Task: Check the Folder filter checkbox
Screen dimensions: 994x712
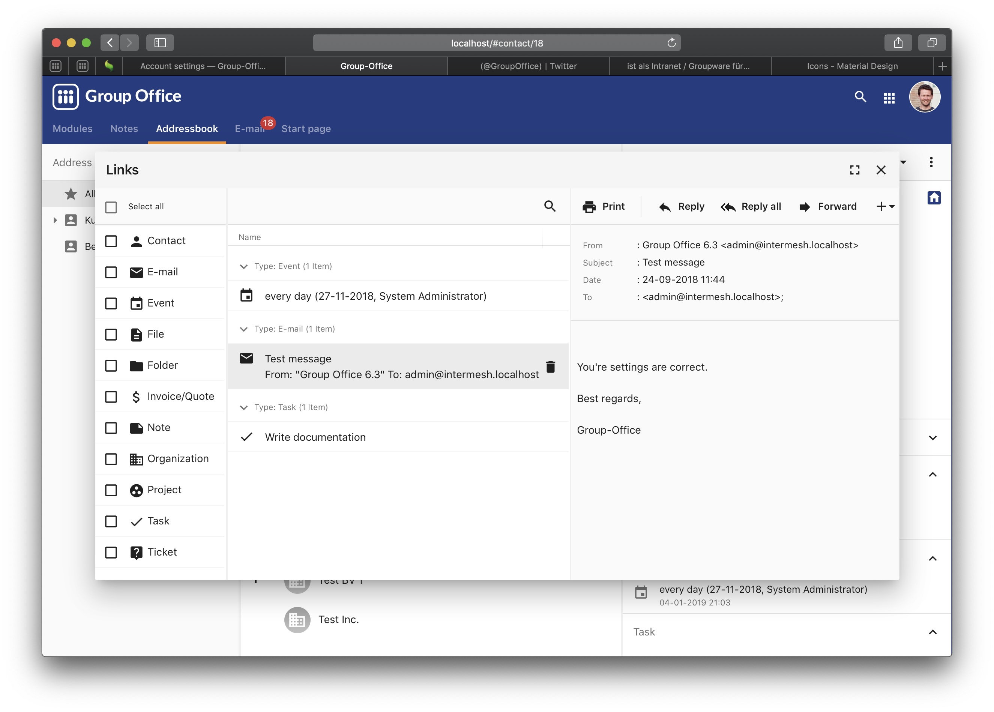Action: (111, 366)
